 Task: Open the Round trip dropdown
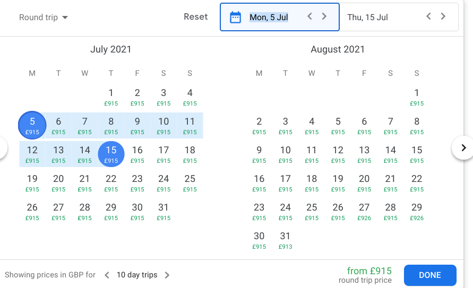click(x=44, y=18)
